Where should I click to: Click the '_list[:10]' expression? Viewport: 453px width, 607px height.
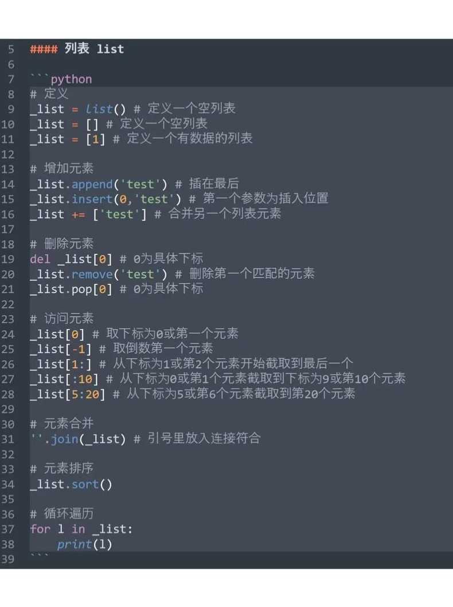[64, 378]
